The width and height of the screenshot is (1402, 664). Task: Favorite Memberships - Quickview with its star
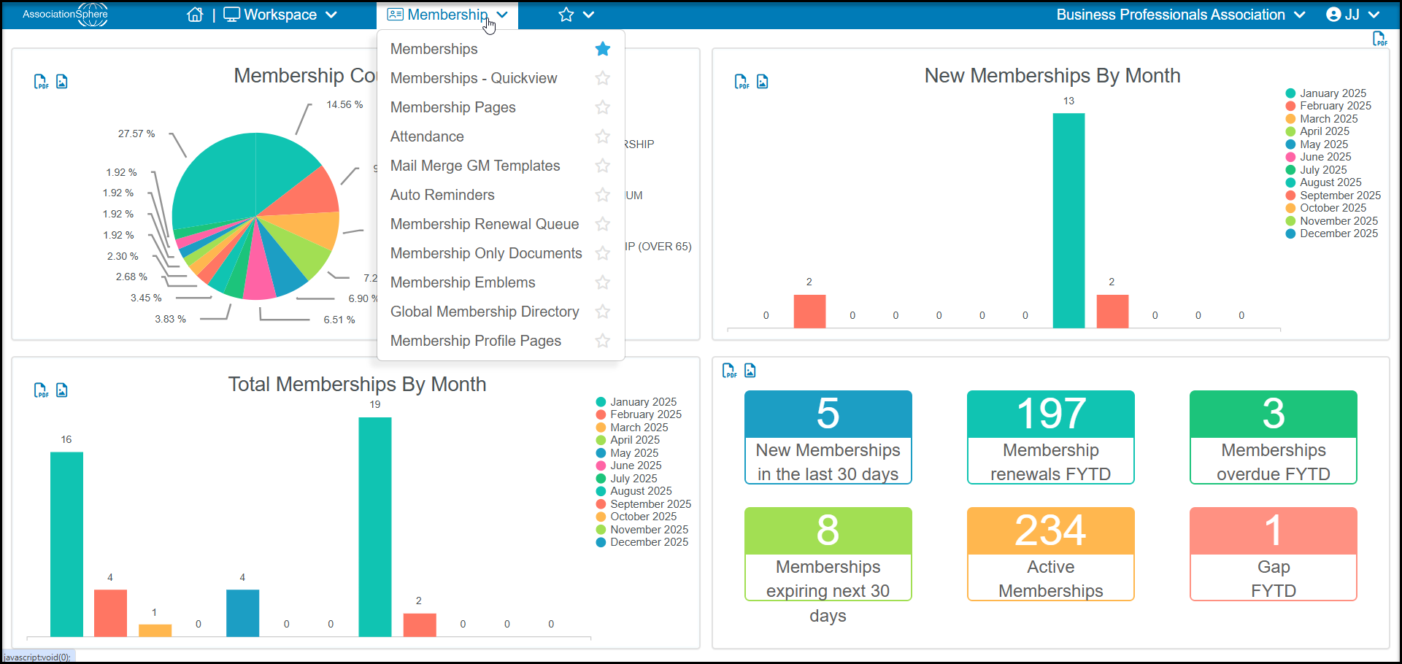[603, 78]
